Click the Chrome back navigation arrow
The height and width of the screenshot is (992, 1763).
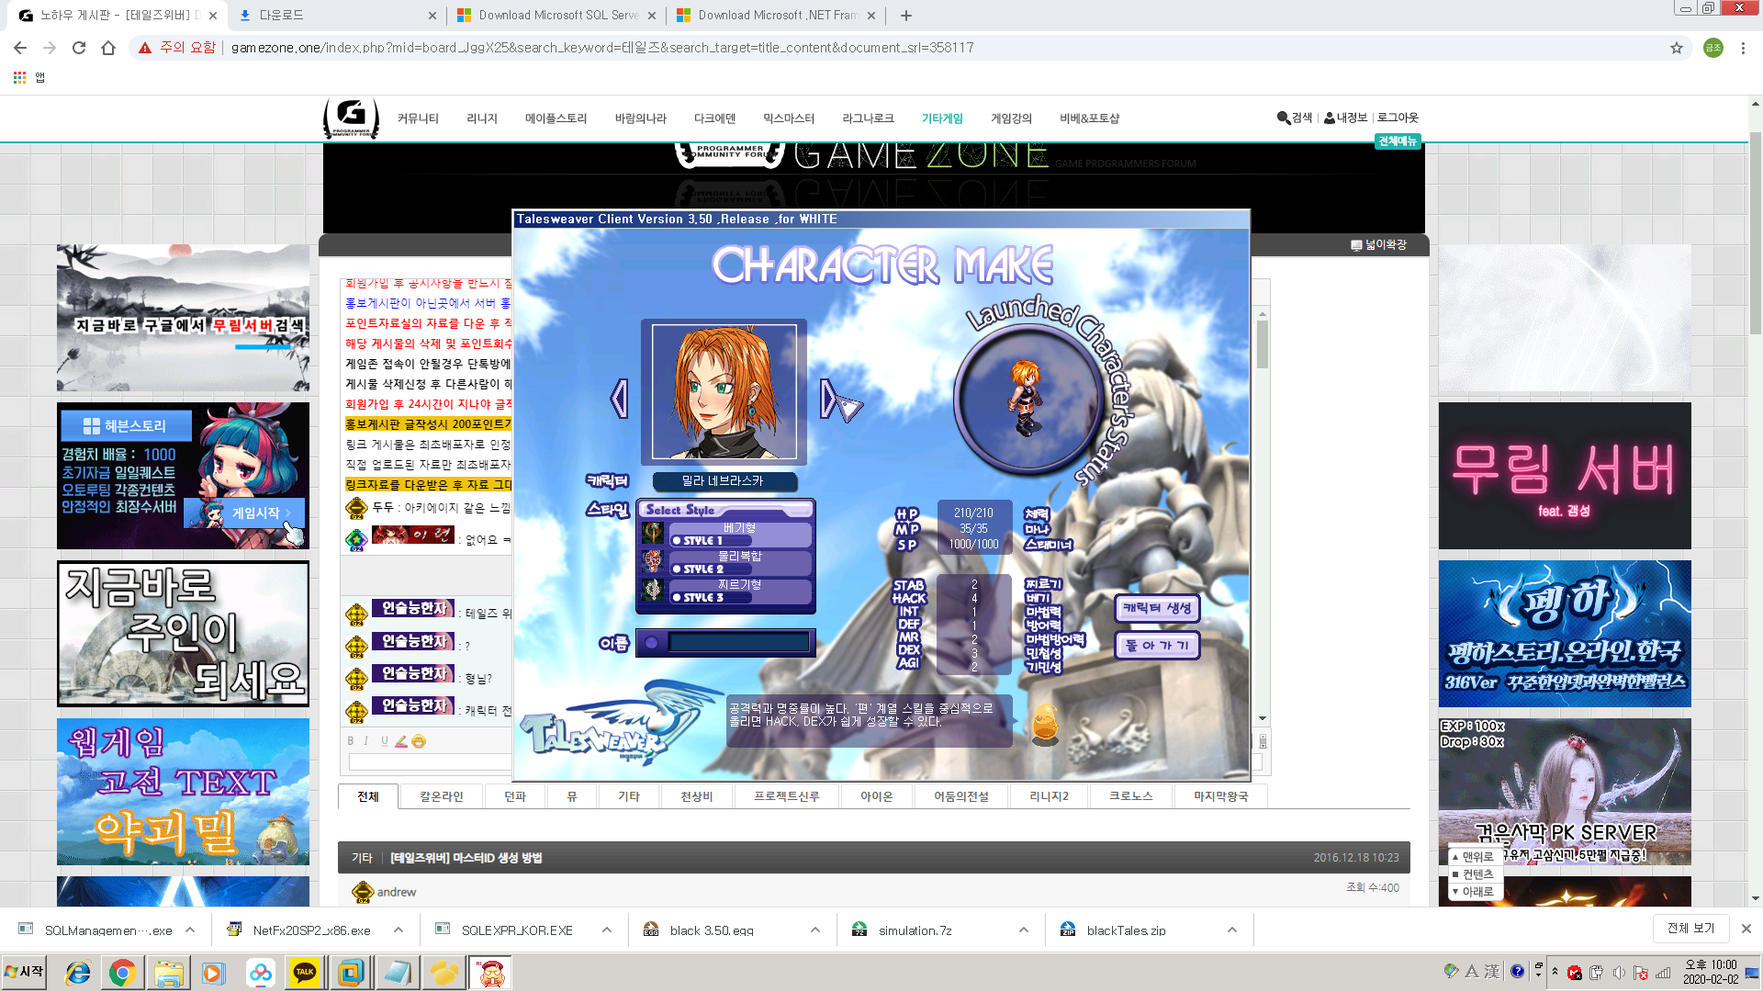point(20,48)
